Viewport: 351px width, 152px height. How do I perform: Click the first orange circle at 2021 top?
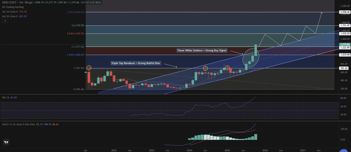pyautogui.click(x=89, y=68)
